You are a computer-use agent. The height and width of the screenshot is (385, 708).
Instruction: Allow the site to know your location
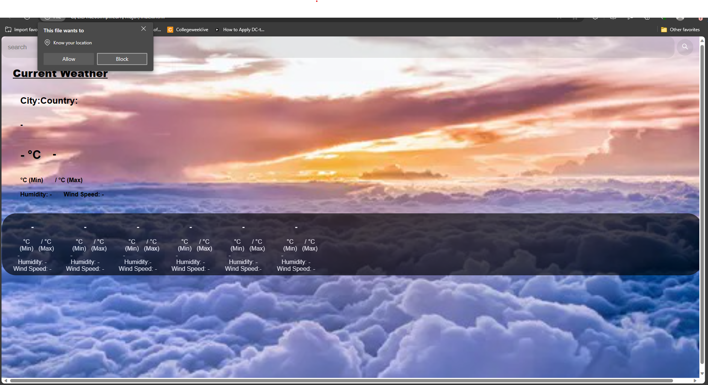click(68, 59)
